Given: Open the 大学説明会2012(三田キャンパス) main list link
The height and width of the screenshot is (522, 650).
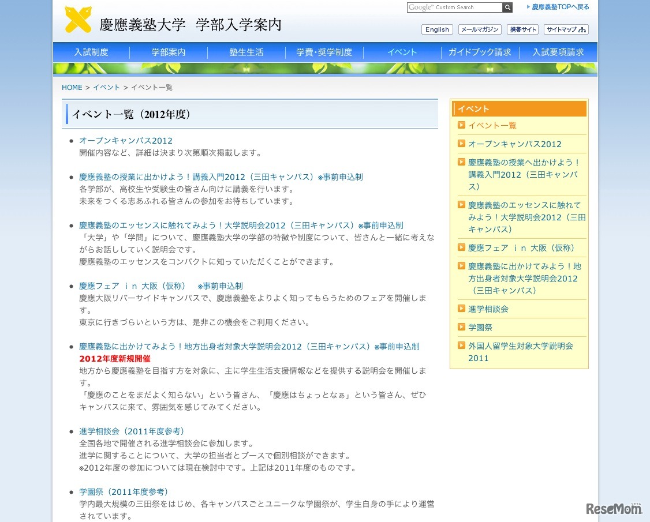Looking at the screenshot, I should pyautogui.click(x=241, y=226).
